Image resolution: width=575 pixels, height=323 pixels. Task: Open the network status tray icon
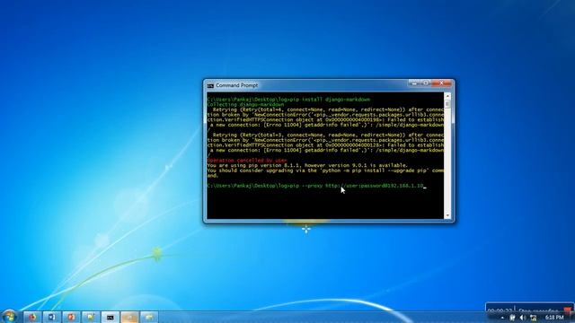[533, 318]
